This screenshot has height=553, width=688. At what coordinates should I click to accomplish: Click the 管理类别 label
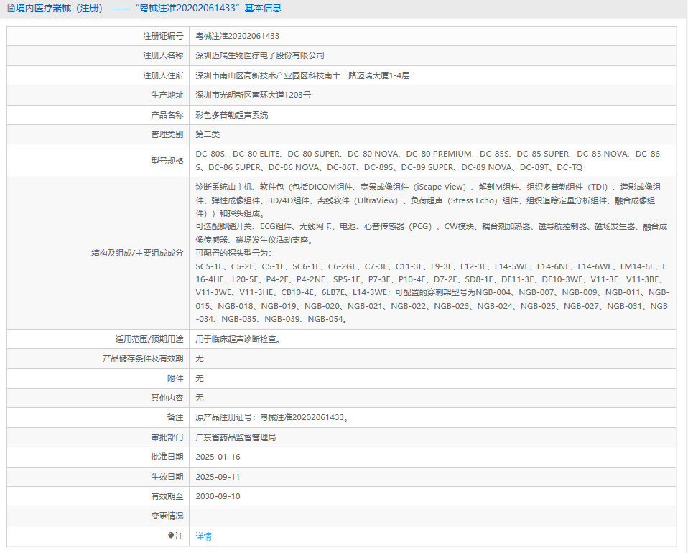(x=167, y=134)
